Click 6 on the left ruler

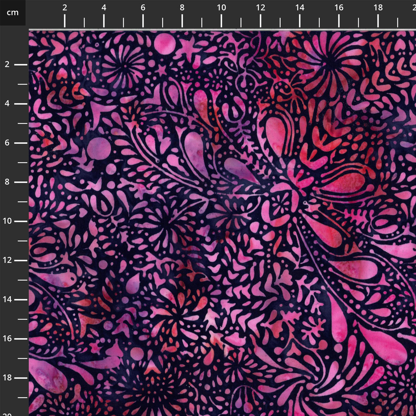(x=7, y=143)
